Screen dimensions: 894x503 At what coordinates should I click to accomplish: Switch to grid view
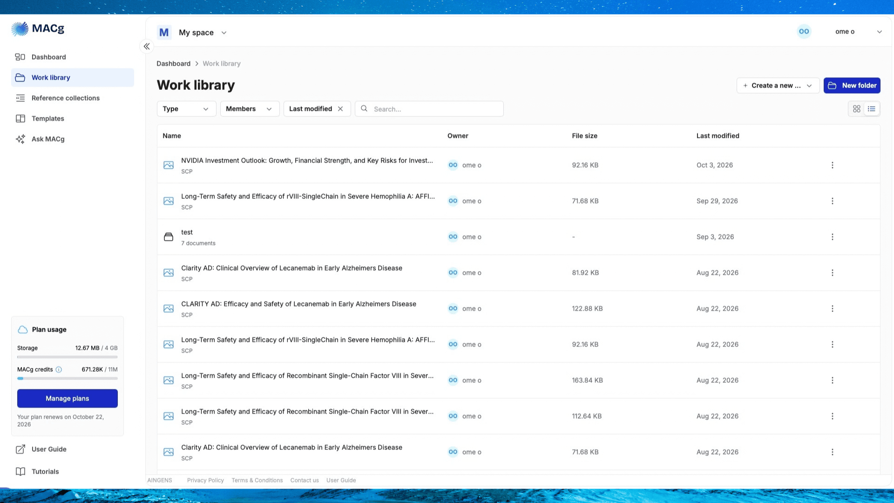coord(856,109)
